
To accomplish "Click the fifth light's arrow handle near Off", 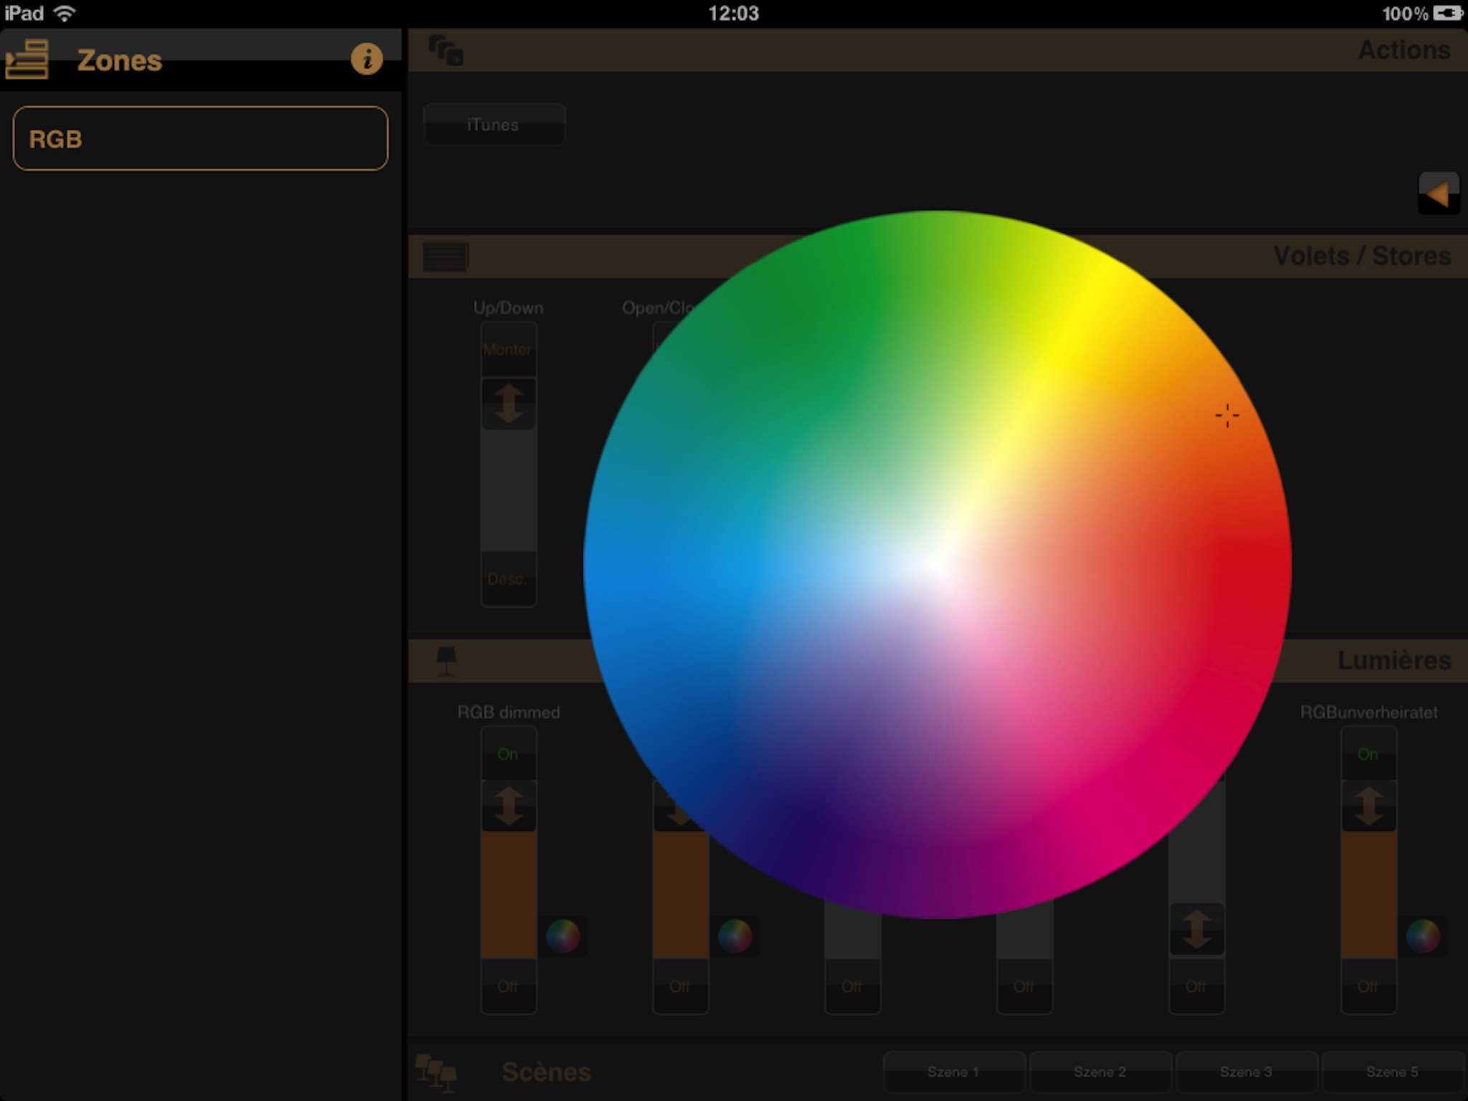I will pos(1196,930).
